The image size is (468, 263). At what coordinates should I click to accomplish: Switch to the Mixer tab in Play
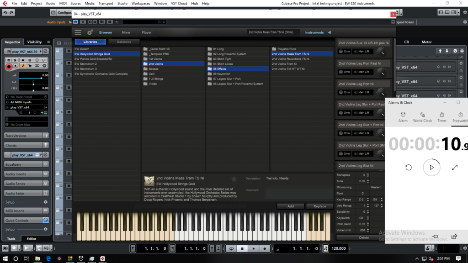(126, 32)
